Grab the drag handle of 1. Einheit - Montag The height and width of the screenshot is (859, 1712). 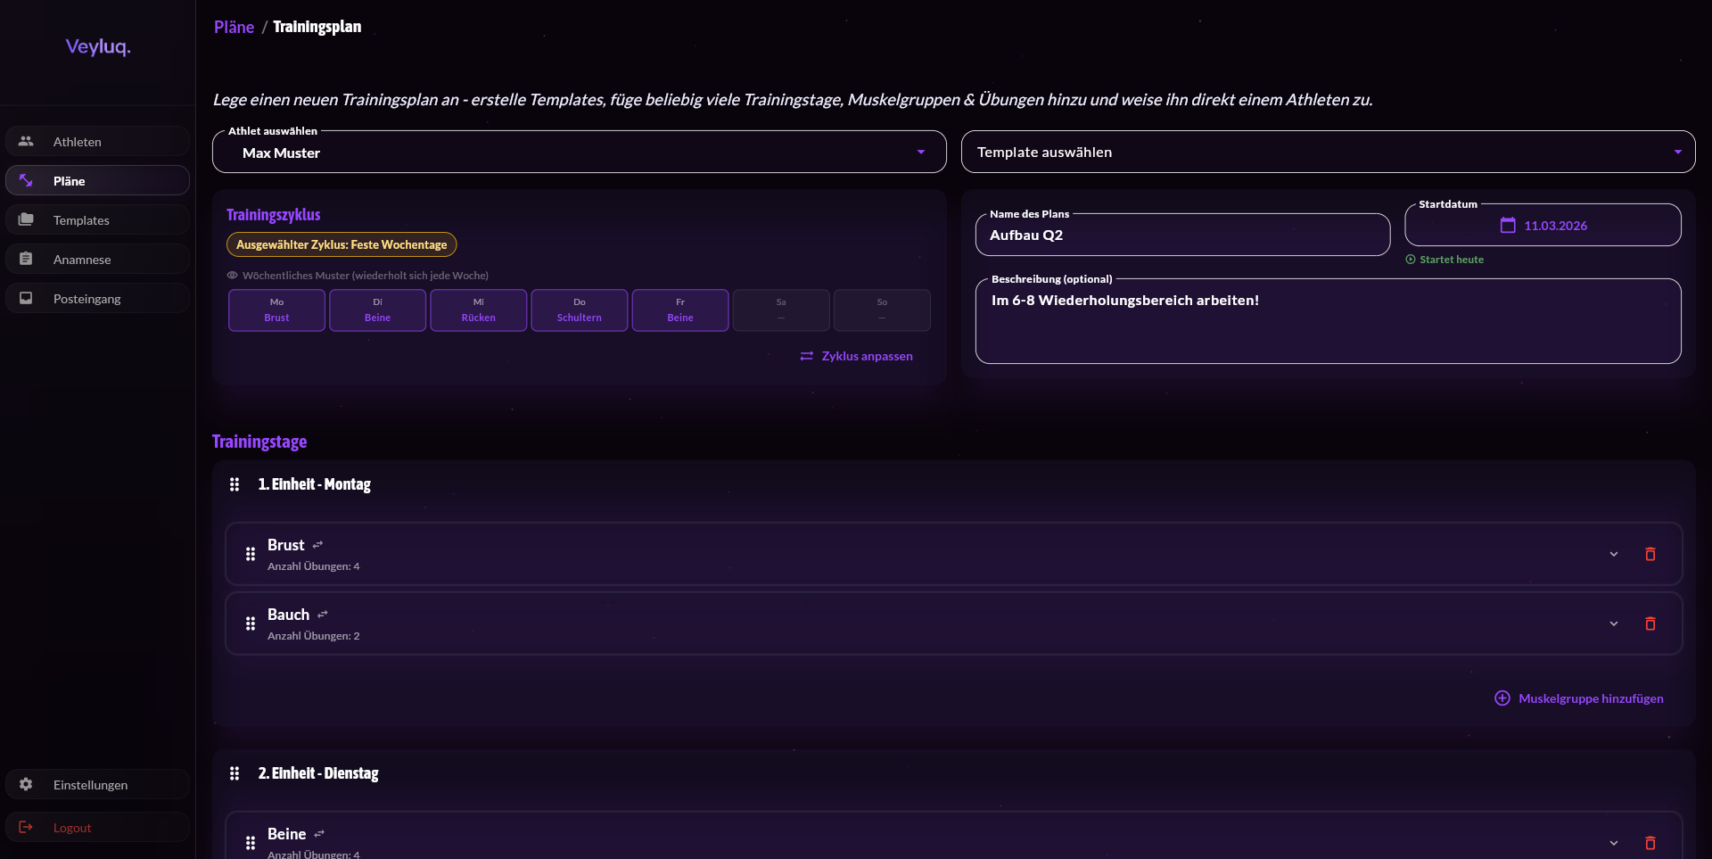pyautogui.click(x=235, y=484)
